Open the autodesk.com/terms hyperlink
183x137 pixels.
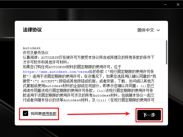[56, 72]
